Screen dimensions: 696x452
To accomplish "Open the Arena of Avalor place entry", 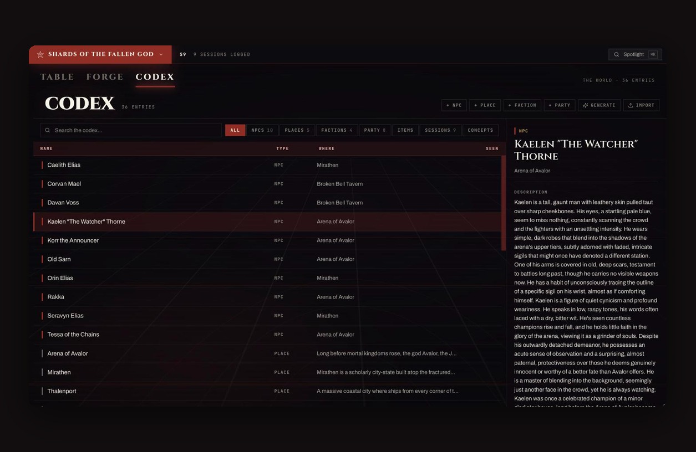I will (267, 353).
